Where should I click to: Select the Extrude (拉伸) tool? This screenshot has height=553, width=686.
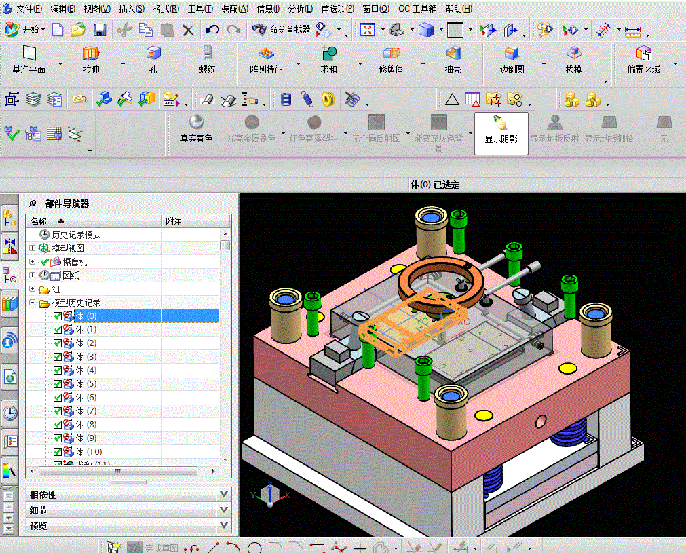click(92, 60)
